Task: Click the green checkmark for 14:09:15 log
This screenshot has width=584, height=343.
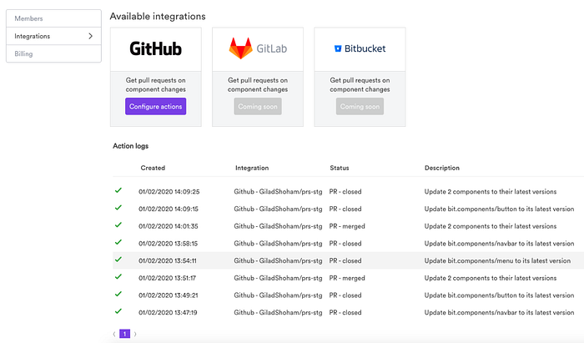Action: point(118,208)
